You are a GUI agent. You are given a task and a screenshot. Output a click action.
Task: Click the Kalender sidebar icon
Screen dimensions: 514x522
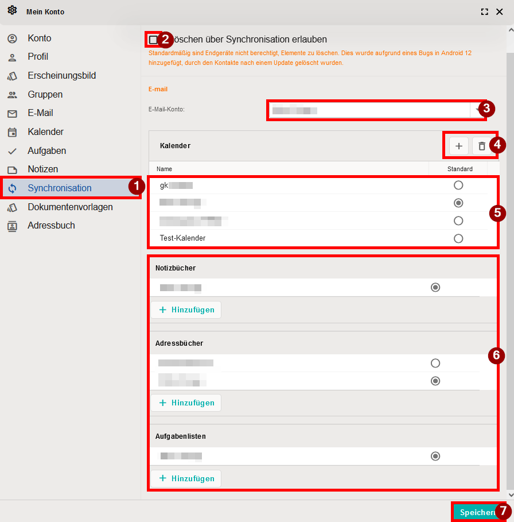click(x=12, y=132)
